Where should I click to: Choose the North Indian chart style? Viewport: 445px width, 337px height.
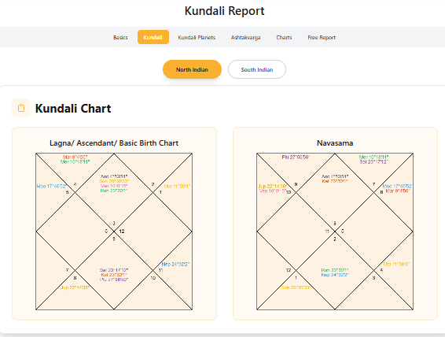coord(192,69)
